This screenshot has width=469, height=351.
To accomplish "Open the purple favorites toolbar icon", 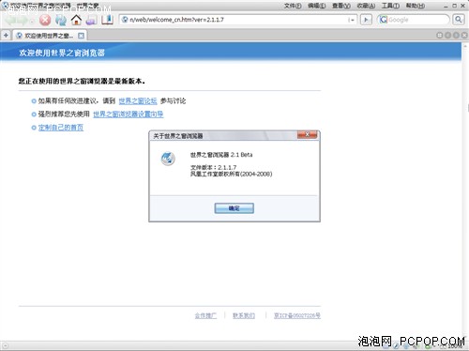I will coord(92,21).
